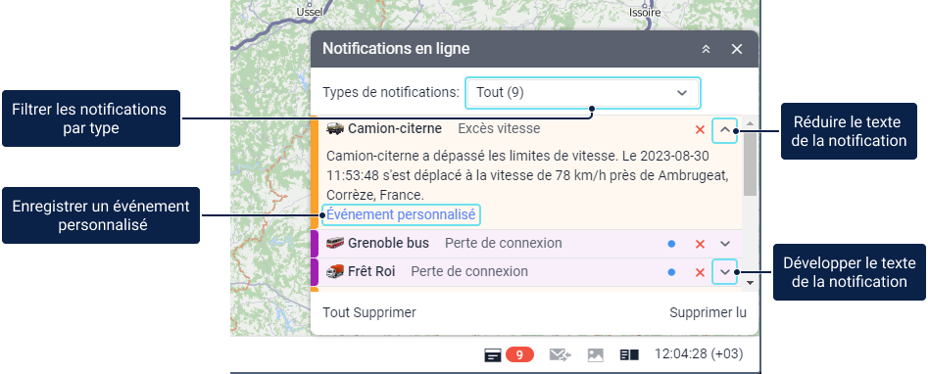Image resolution: width=928 pixels, height=374 pixels.
Task: Collapse all notifications with double chevron icon
Action: pyautogui.click(x=706, y=49)
